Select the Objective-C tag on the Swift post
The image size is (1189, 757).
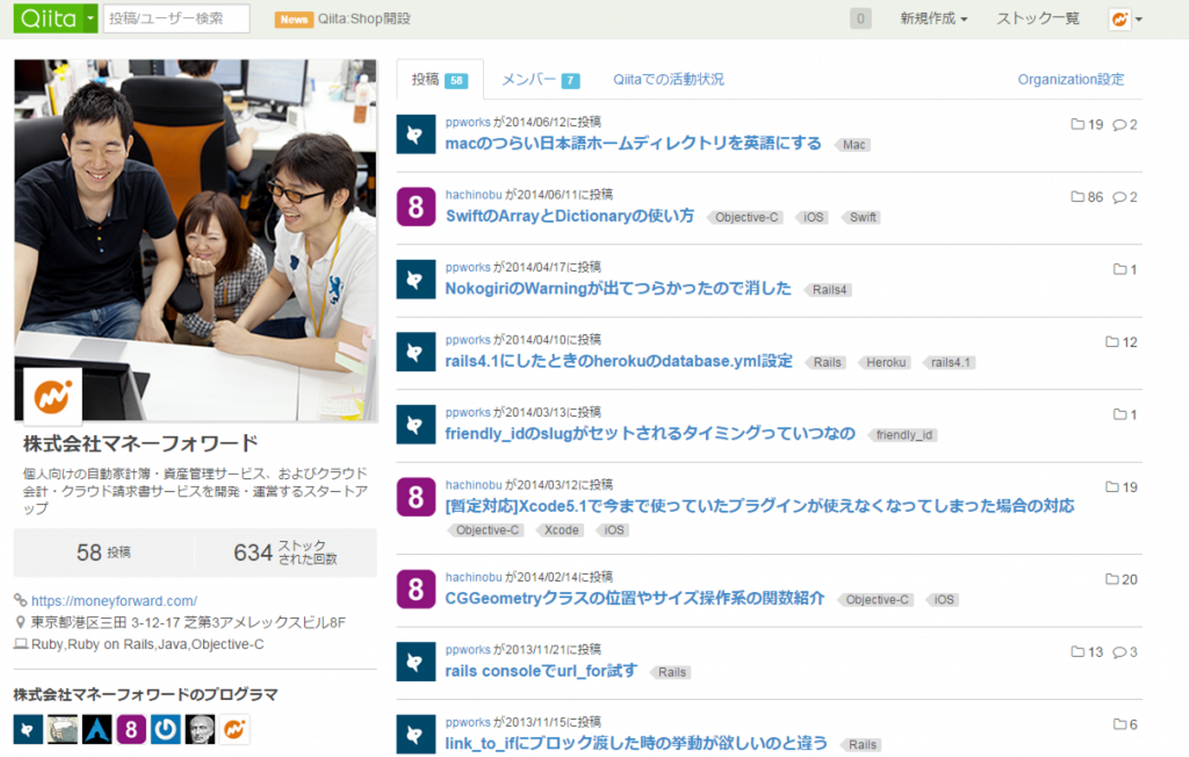746,217
